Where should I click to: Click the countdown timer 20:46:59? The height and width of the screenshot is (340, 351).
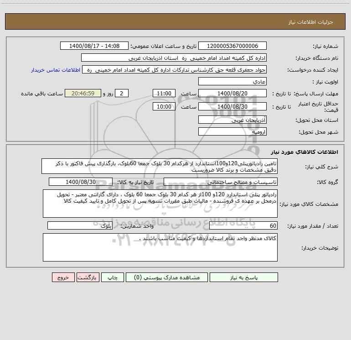[83, 93]
